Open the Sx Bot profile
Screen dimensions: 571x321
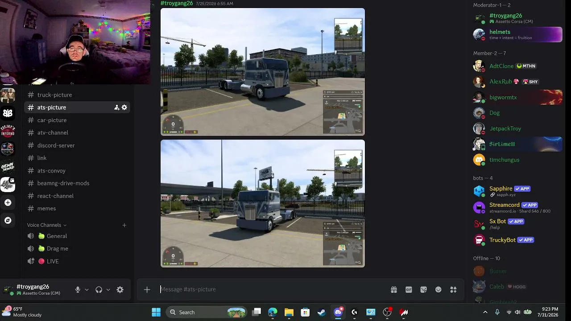pos(517,223)
